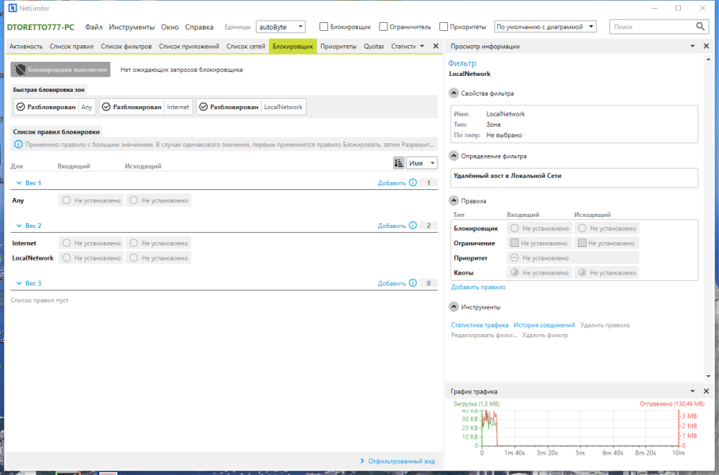The image size is (719, 475).
Task: Click Блокировщик выключен button
Action: point(60,70)
